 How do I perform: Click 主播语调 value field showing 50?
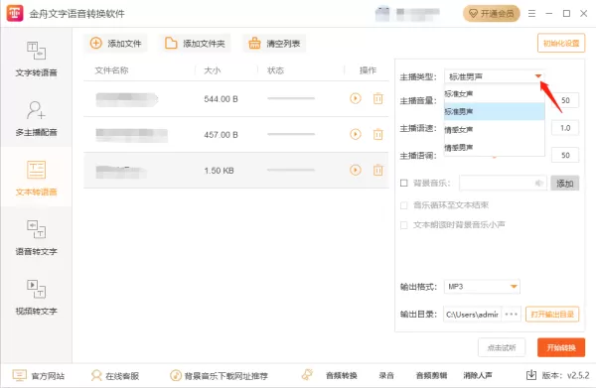click(565, 155)
